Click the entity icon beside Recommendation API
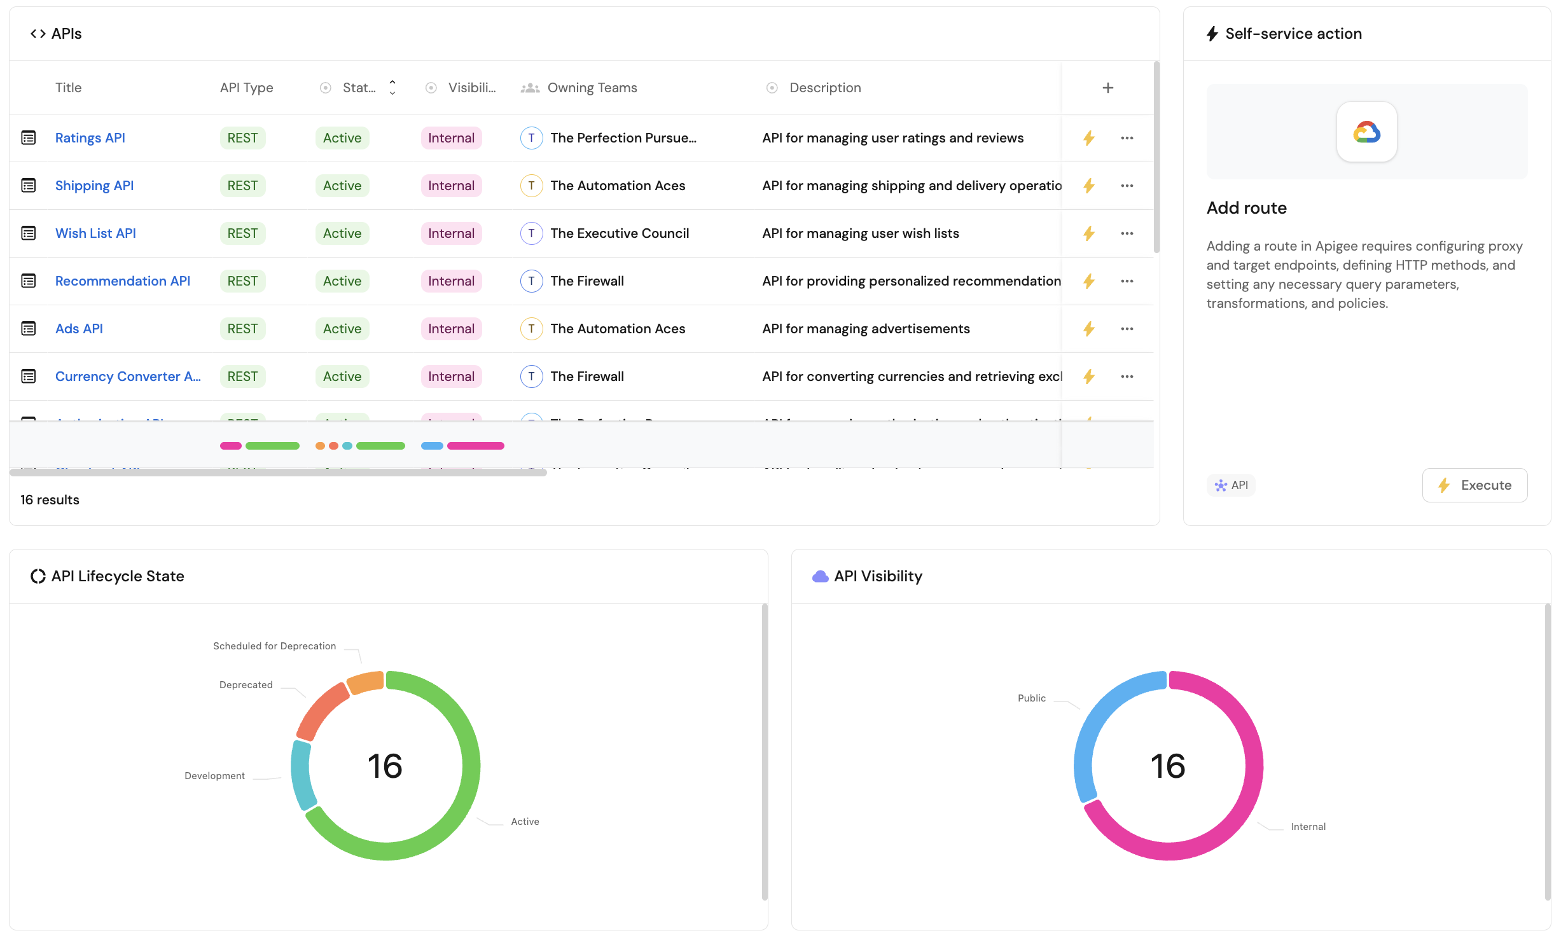 point(29,281)
